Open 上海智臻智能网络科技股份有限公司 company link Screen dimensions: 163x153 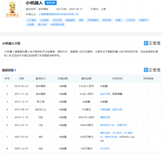pos(58,14)
